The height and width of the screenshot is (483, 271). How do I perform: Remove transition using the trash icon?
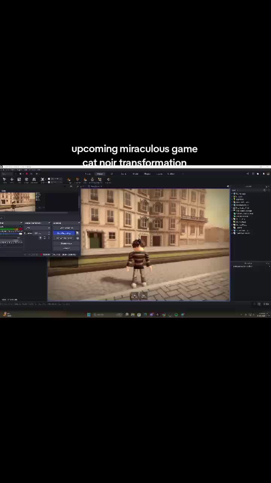point(45,238)
